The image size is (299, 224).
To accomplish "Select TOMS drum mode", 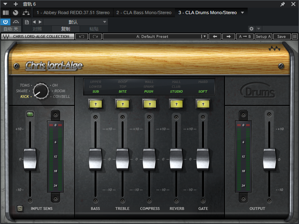I will pyautogui.click(x=25, y=85).
